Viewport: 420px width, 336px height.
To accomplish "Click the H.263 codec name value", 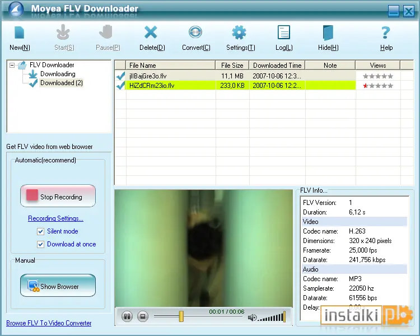I will [357, 231].
